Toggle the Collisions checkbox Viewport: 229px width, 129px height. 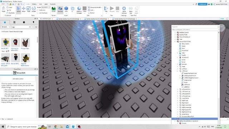(38, 10)
